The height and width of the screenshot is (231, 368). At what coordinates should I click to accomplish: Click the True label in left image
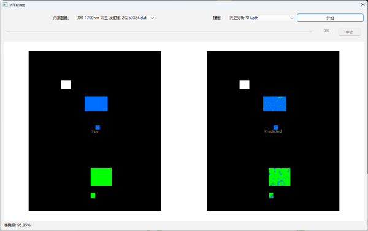click(x=95, y=131)
